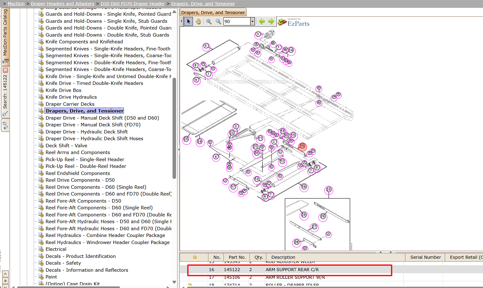The height and width of the screenshot is (288, 483).
Task: Click callout 5 in the diagram
Action: coord(258,34)
